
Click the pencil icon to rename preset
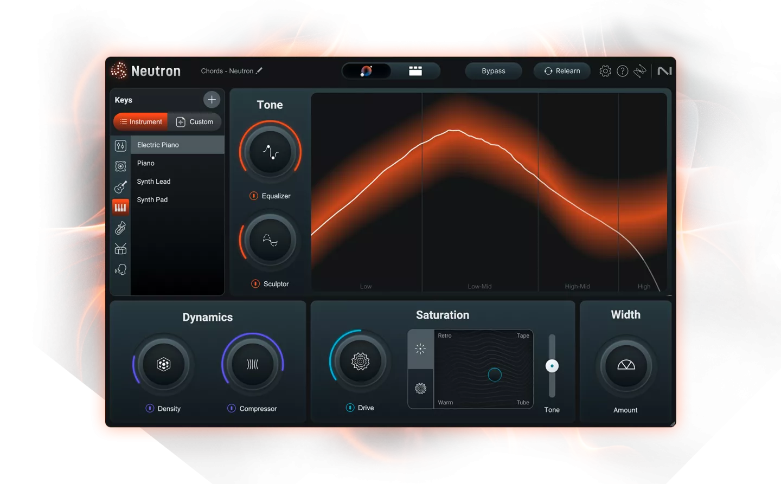[x=259, y=70]
